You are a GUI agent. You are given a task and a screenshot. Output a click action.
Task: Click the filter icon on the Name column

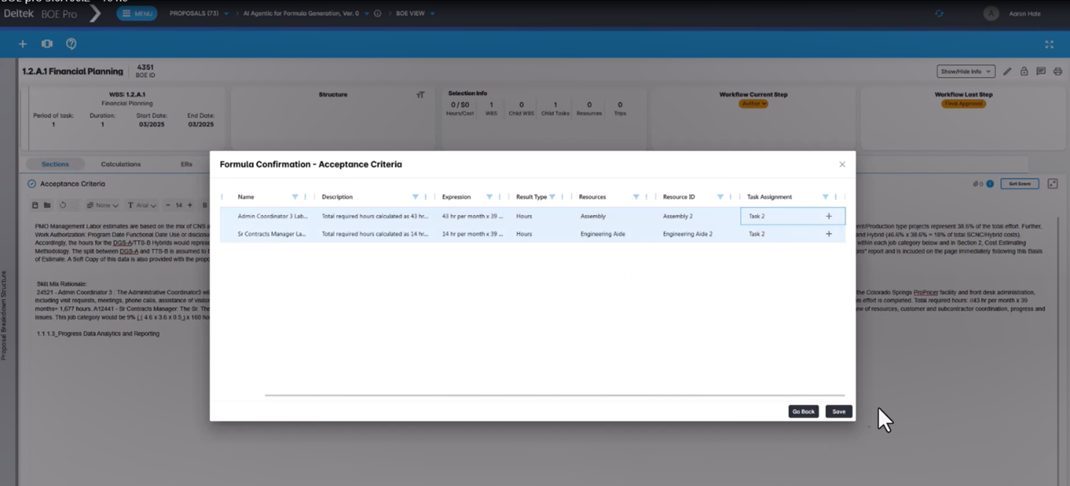(295, 196)
